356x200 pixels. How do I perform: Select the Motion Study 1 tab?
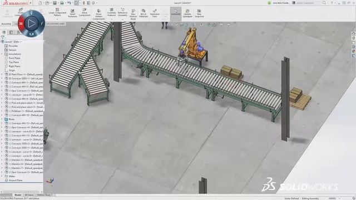(x=44, y=195)
